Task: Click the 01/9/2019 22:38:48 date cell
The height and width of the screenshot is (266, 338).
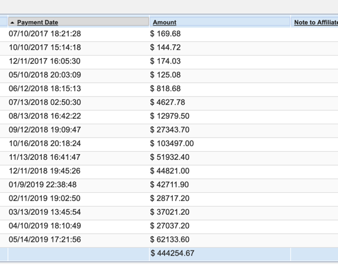Action: 43,185
